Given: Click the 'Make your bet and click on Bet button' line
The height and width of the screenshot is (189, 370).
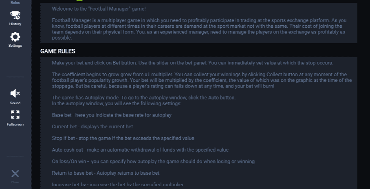Looking at the screenshot, I should tap(192, 63).
